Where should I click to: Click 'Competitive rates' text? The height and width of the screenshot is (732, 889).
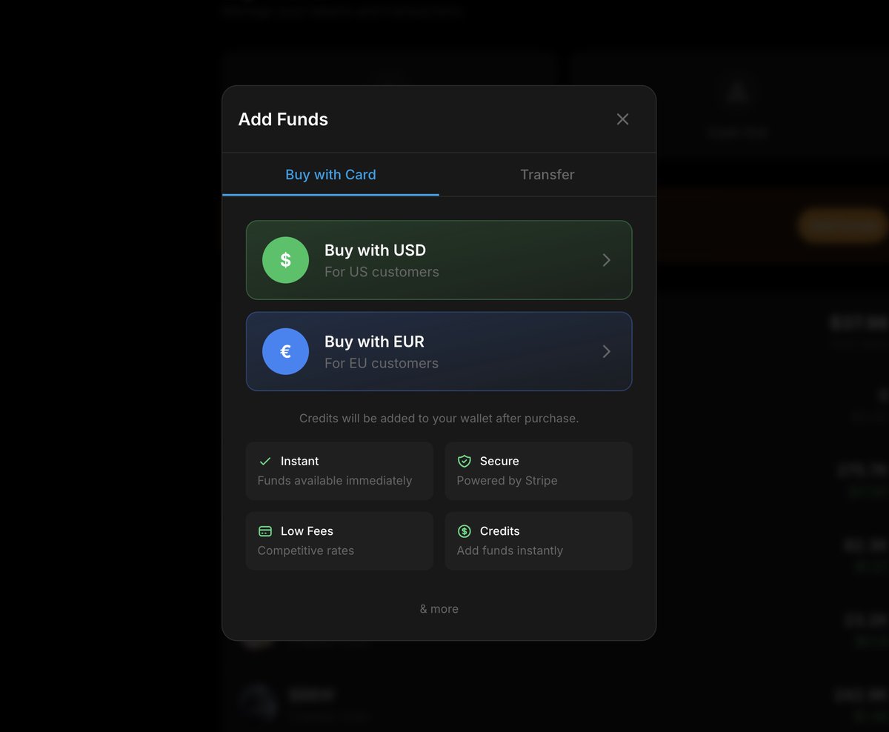[x=306, y=550]
